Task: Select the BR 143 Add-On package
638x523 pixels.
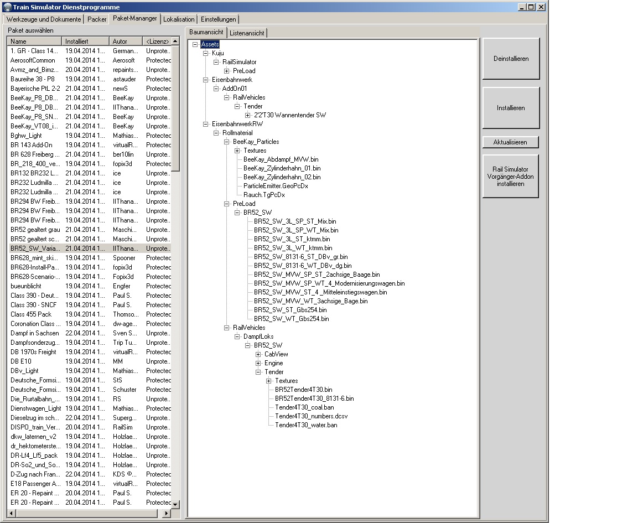Action: 90,145
